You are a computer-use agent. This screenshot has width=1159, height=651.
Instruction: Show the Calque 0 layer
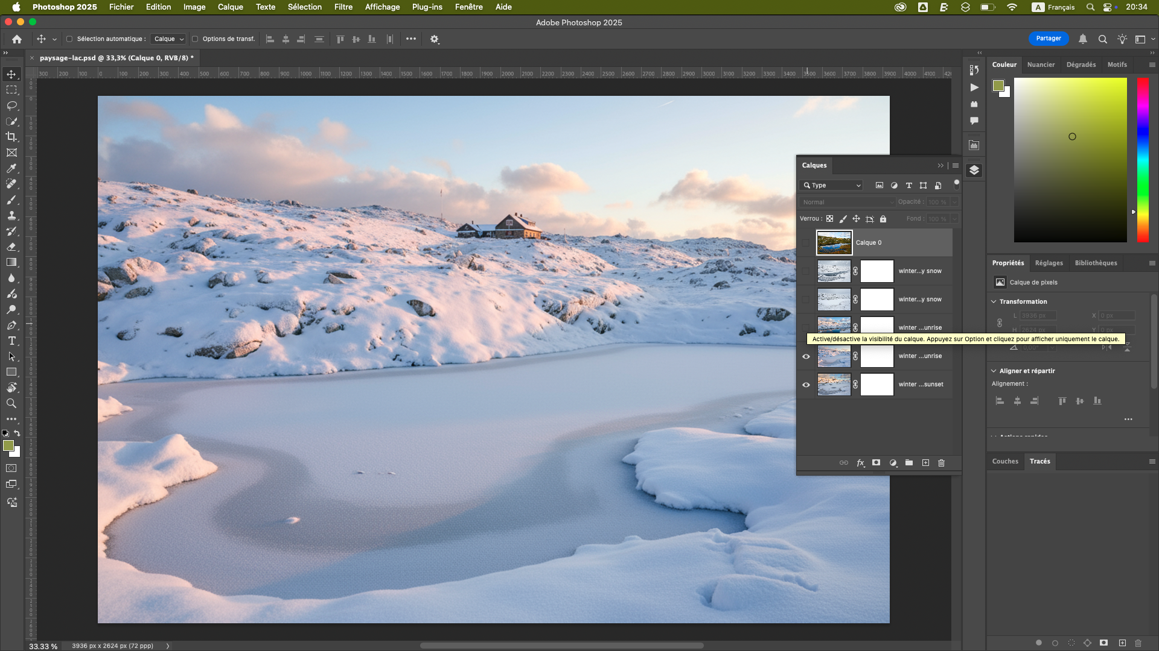(806, 243)
